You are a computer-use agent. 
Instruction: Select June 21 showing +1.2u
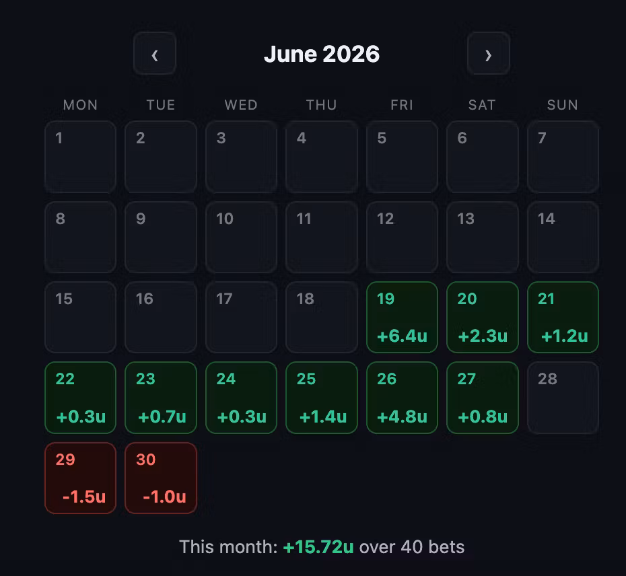coord(563,318)
